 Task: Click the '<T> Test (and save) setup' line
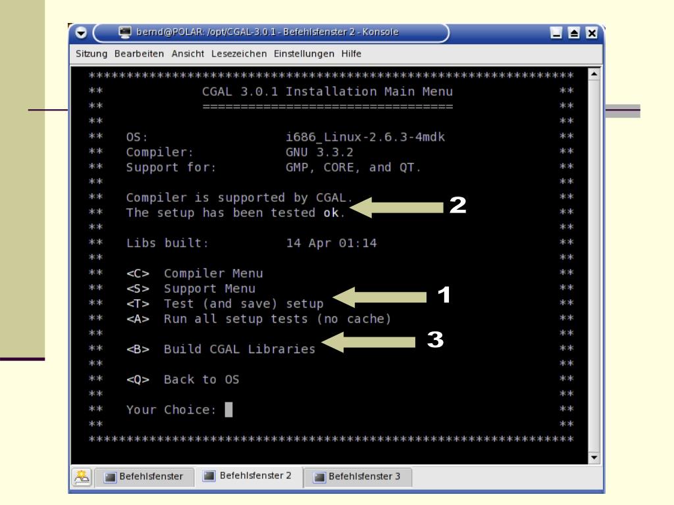[x=225, y=304]
